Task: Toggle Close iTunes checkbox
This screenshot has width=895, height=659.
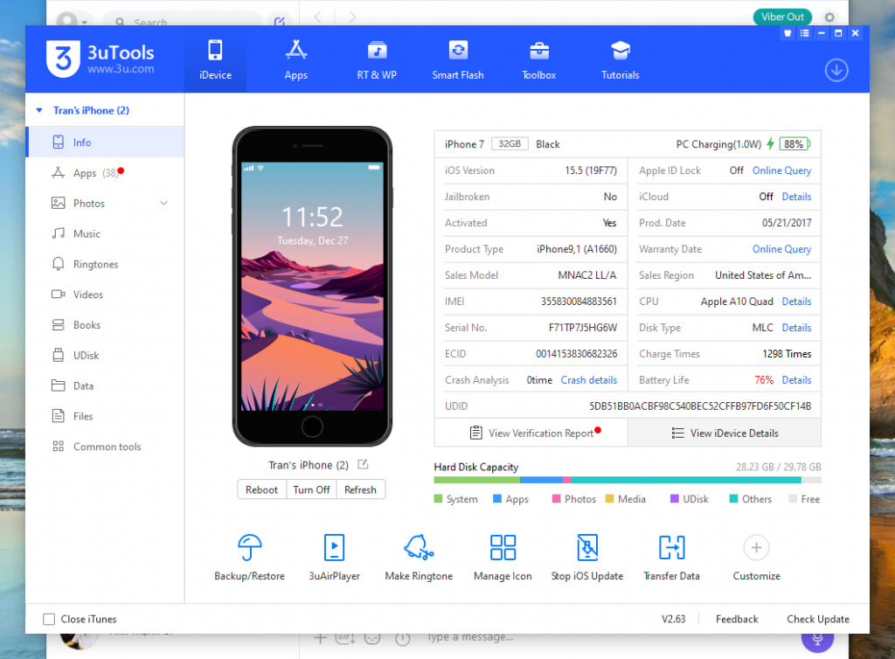Action: pyautogui.click(x=49, y=619)
